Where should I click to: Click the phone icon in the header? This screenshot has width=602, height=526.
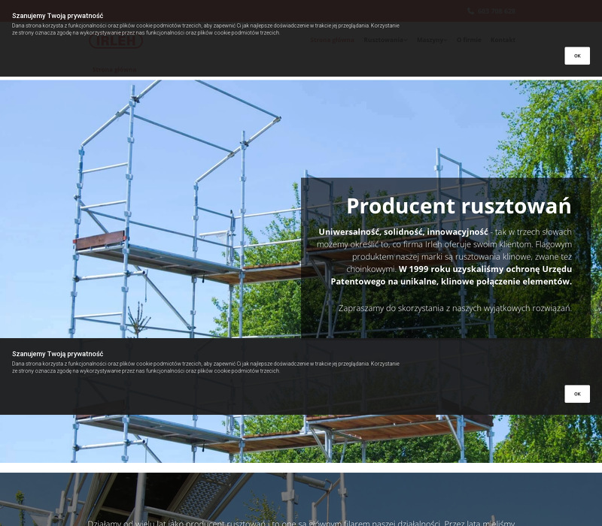pos(470,11)
